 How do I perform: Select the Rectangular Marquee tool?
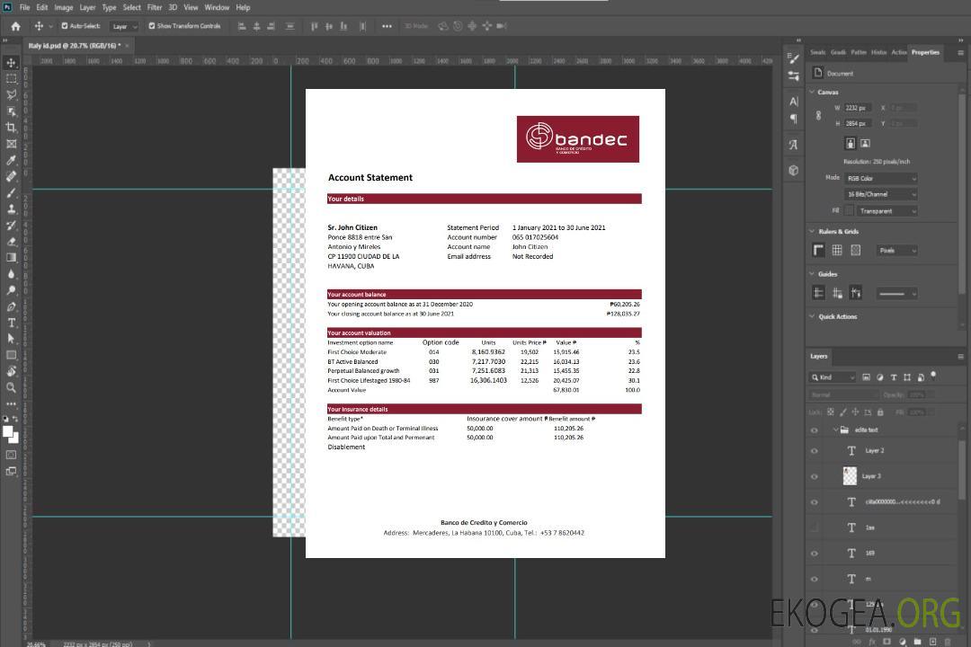[x=11, y=79]
